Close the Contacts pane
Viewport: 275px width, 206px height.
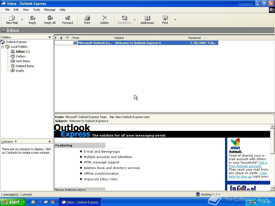pyautogui.click(x=50, y=142)
